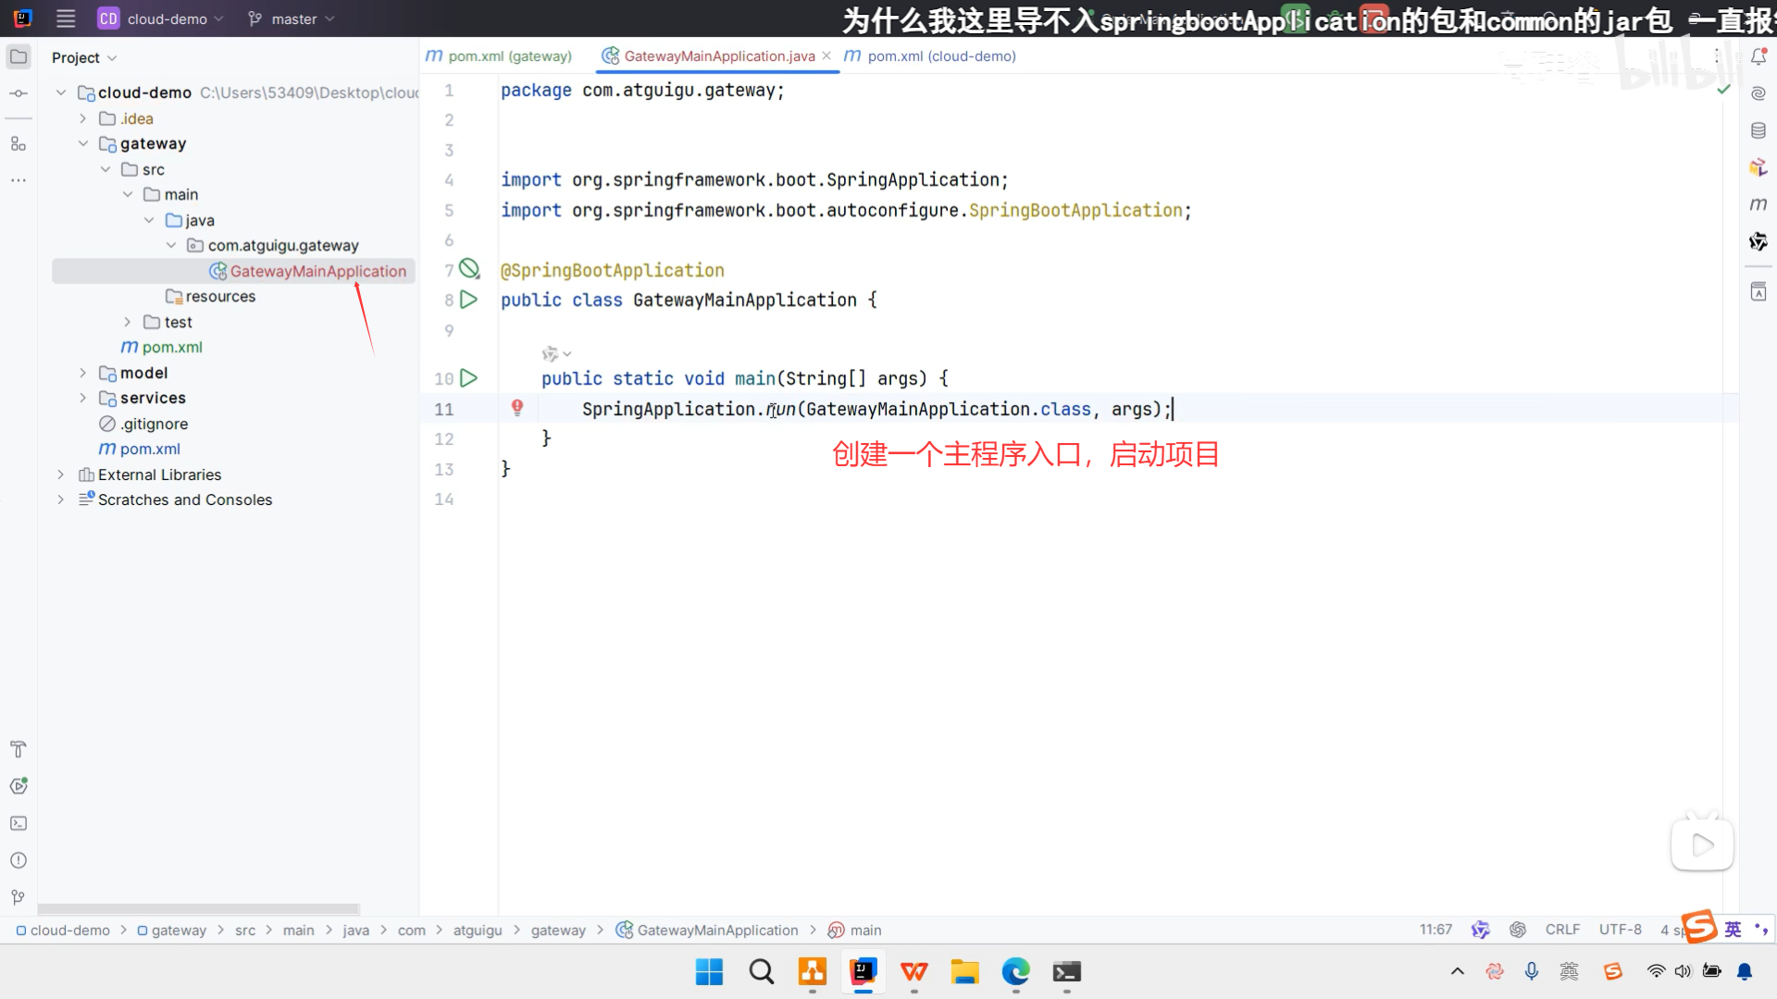
Task: Click the UTF-8 encoding in status bar
Action: click(x=1620, y=930)
